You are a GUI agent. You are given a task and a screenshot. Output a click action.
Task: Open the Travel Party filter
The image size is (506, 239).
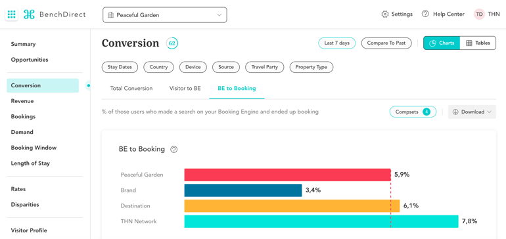pyautogui.click(x=265, y=67)
